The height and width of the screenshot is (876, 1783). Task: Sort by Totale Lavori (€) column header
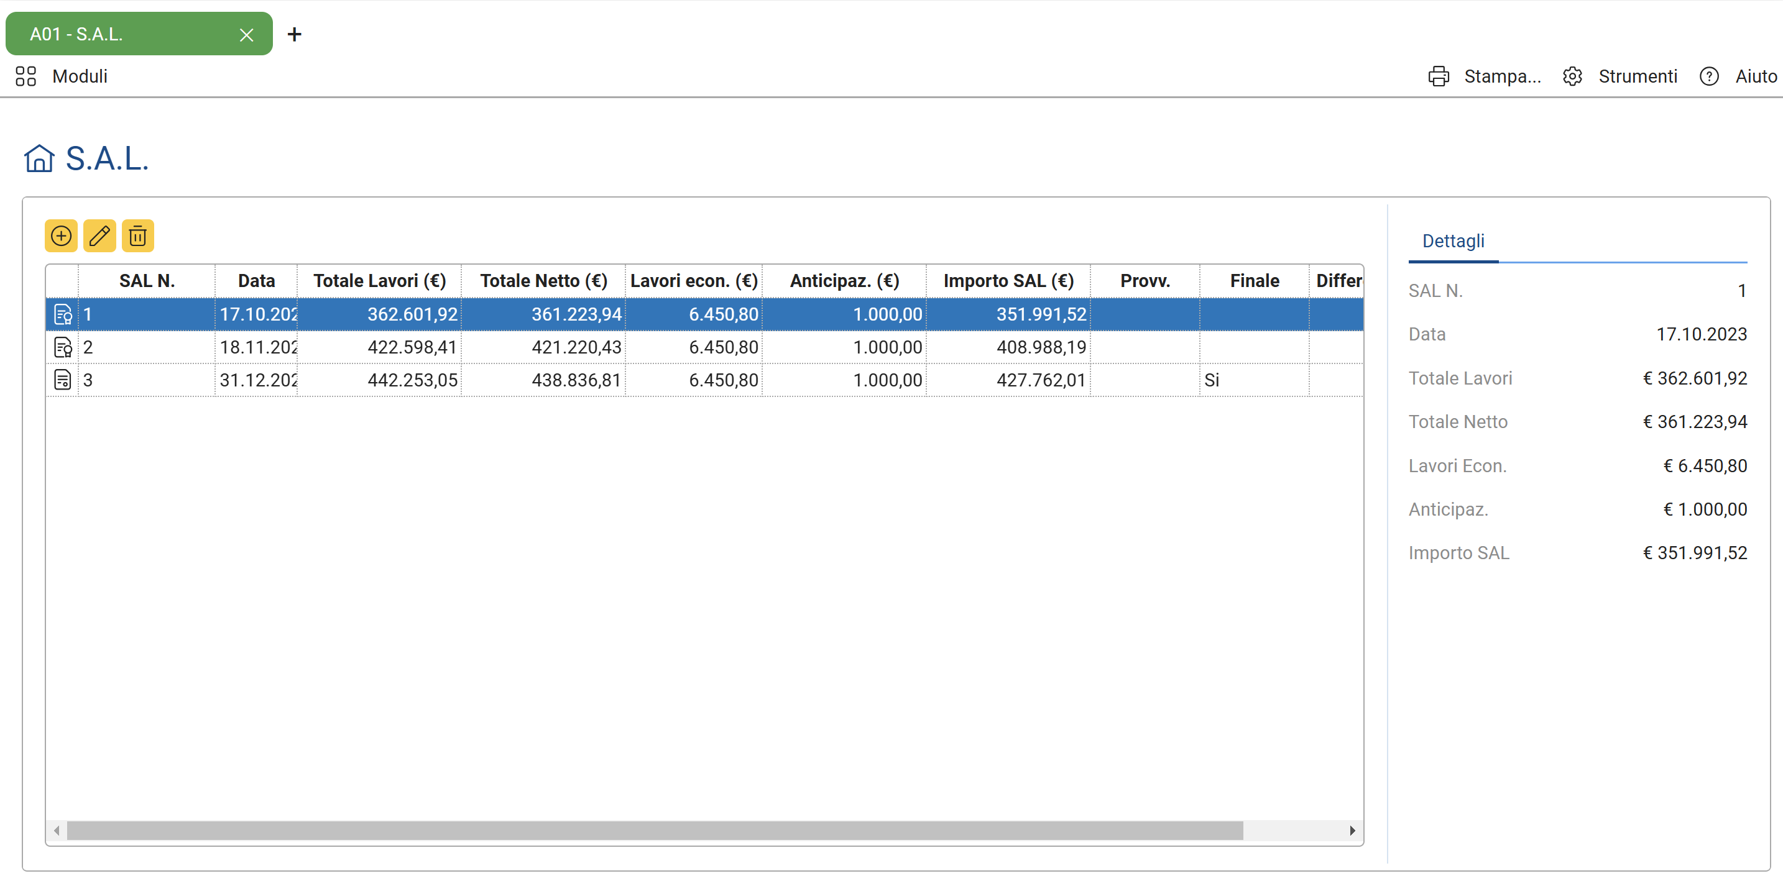click(379, 281)
